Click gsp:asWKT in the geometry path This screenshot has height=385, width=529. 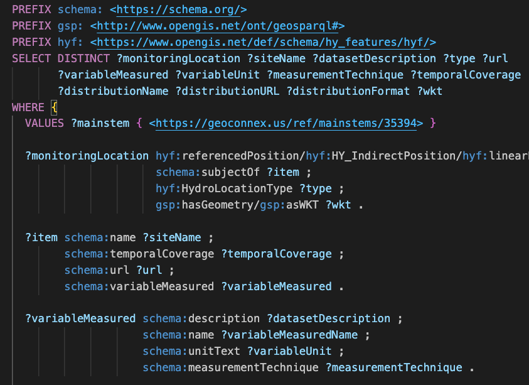(289, 205)
